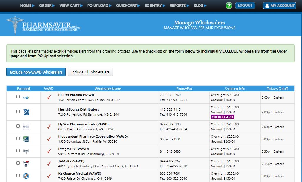
Task: Open the HOME menu
Action: pyautogui.click(x=27, y=6)
